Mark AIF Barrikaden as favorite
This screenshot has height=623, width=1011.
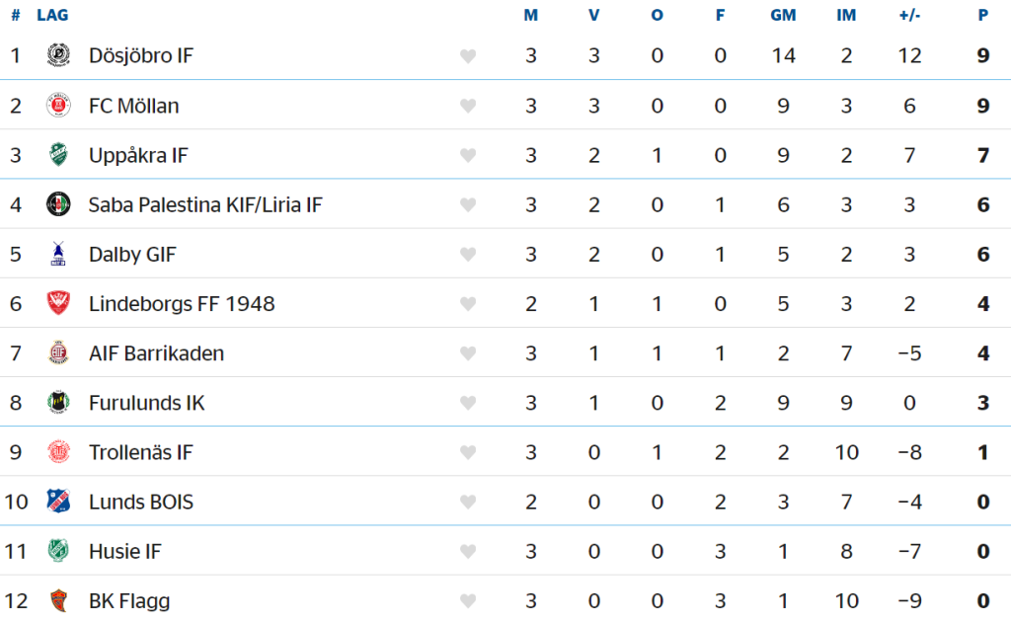[468, 353]
